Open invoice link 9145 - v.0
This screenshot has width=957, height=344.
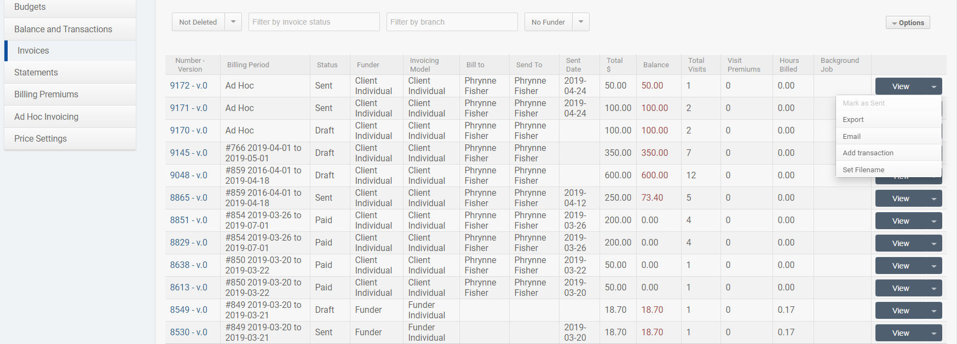coord(188,153)
